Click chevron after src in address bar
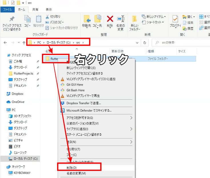Viewport: 210px width, 178px height. [x=83, y=43]
